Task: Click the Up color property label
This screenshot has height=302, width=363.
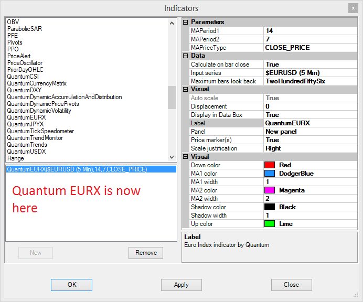Action: point(201,224)
